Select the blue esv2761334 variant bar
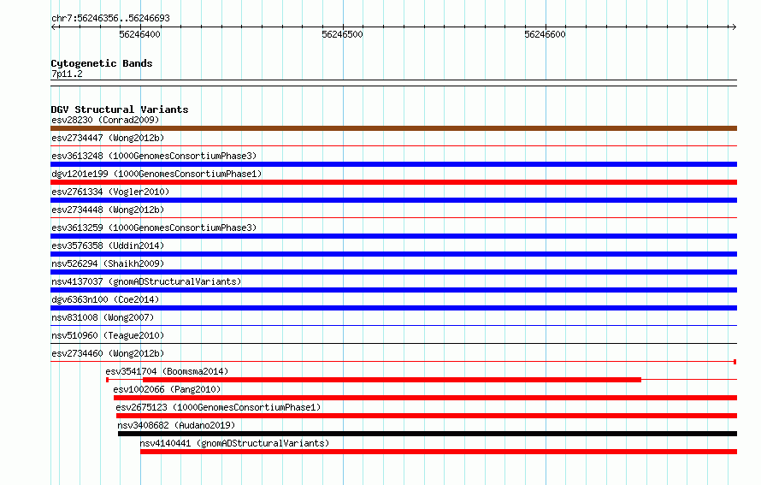The image size is (761, 485). click(393, 200)
